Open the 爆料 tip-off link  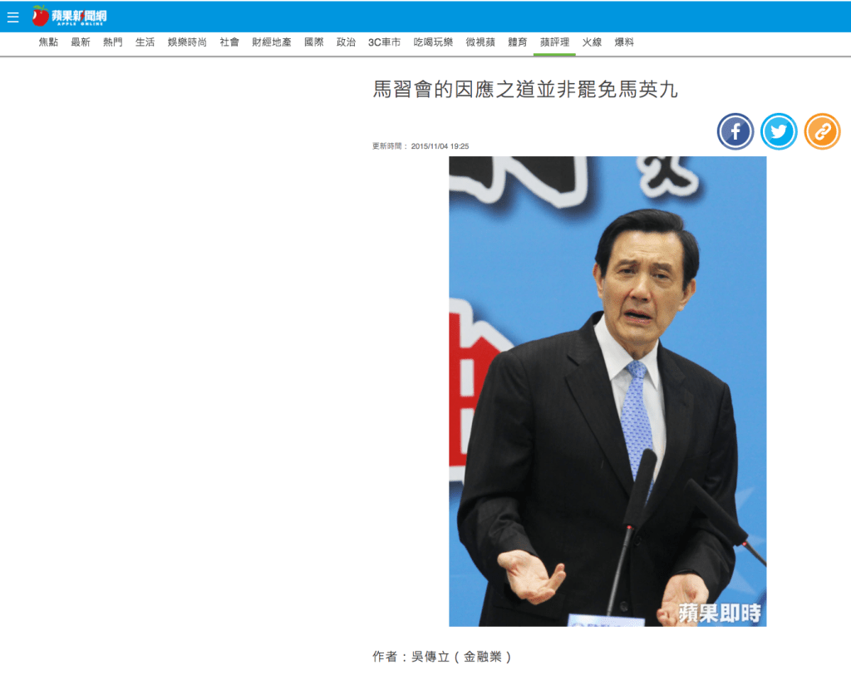coord(624,42)
